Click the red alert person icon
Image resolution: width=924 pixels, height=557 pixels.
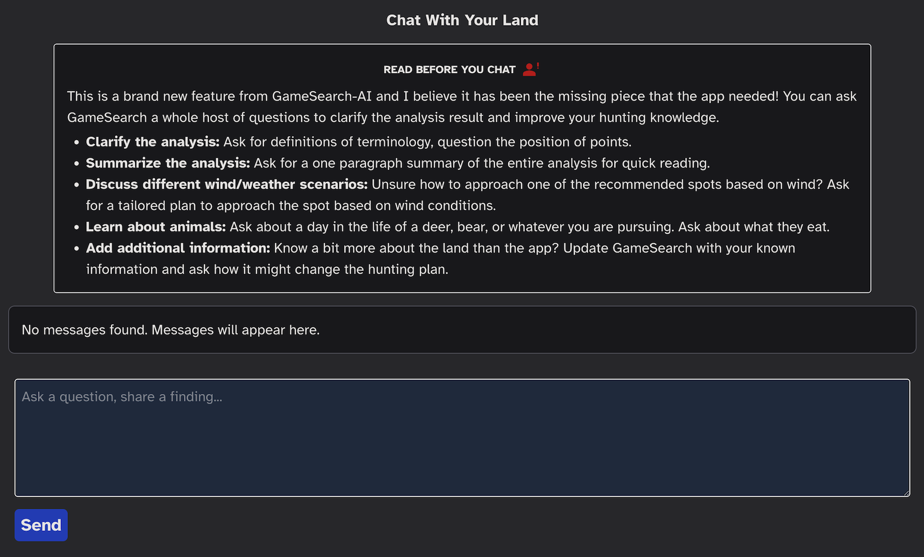[529, 69]
